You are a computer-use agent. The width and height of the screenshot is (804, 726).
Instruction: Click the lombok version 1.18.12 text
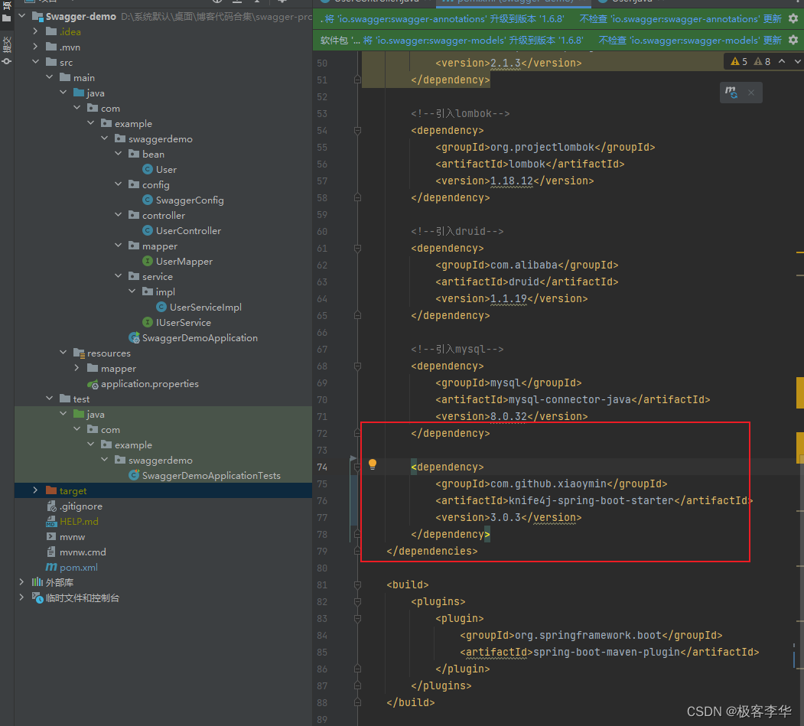[512, 181]
